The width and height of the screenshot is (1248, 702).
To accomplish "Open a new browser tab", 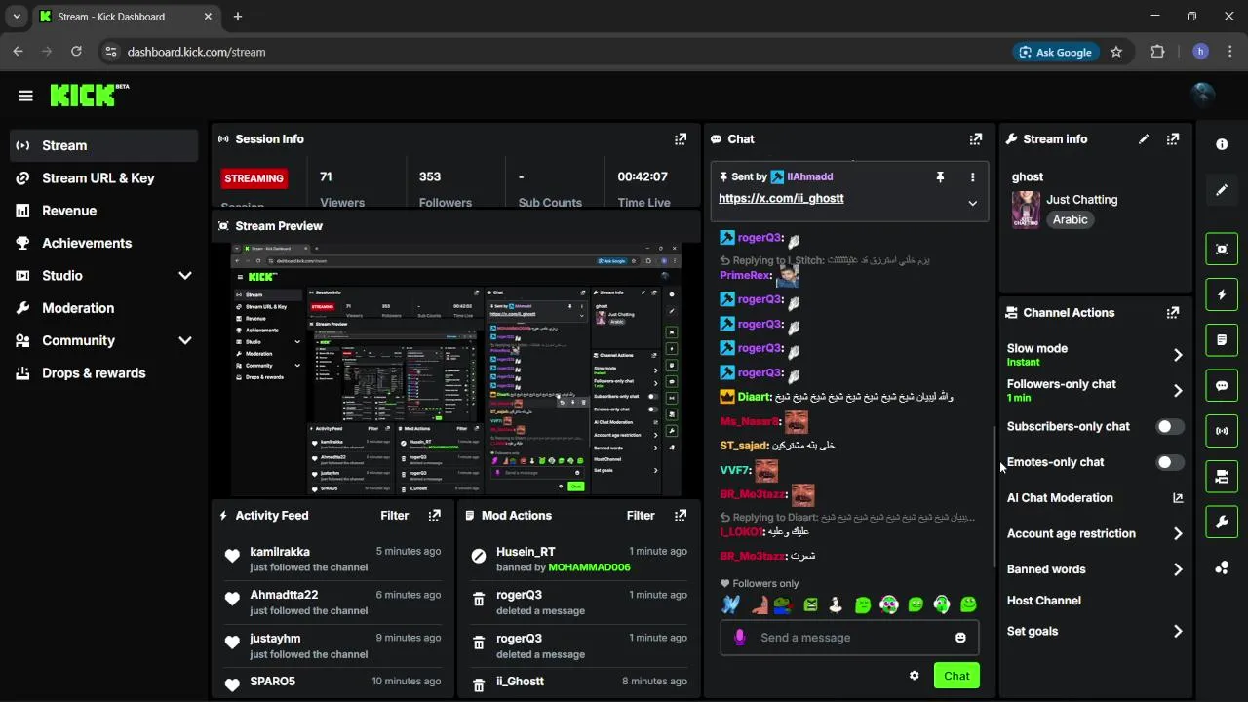I will [238, 17].
